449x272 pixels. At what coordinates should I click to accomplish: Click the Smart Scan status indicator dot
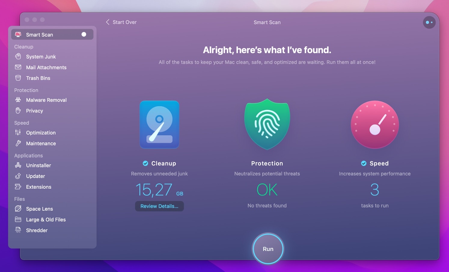(84, 35)
